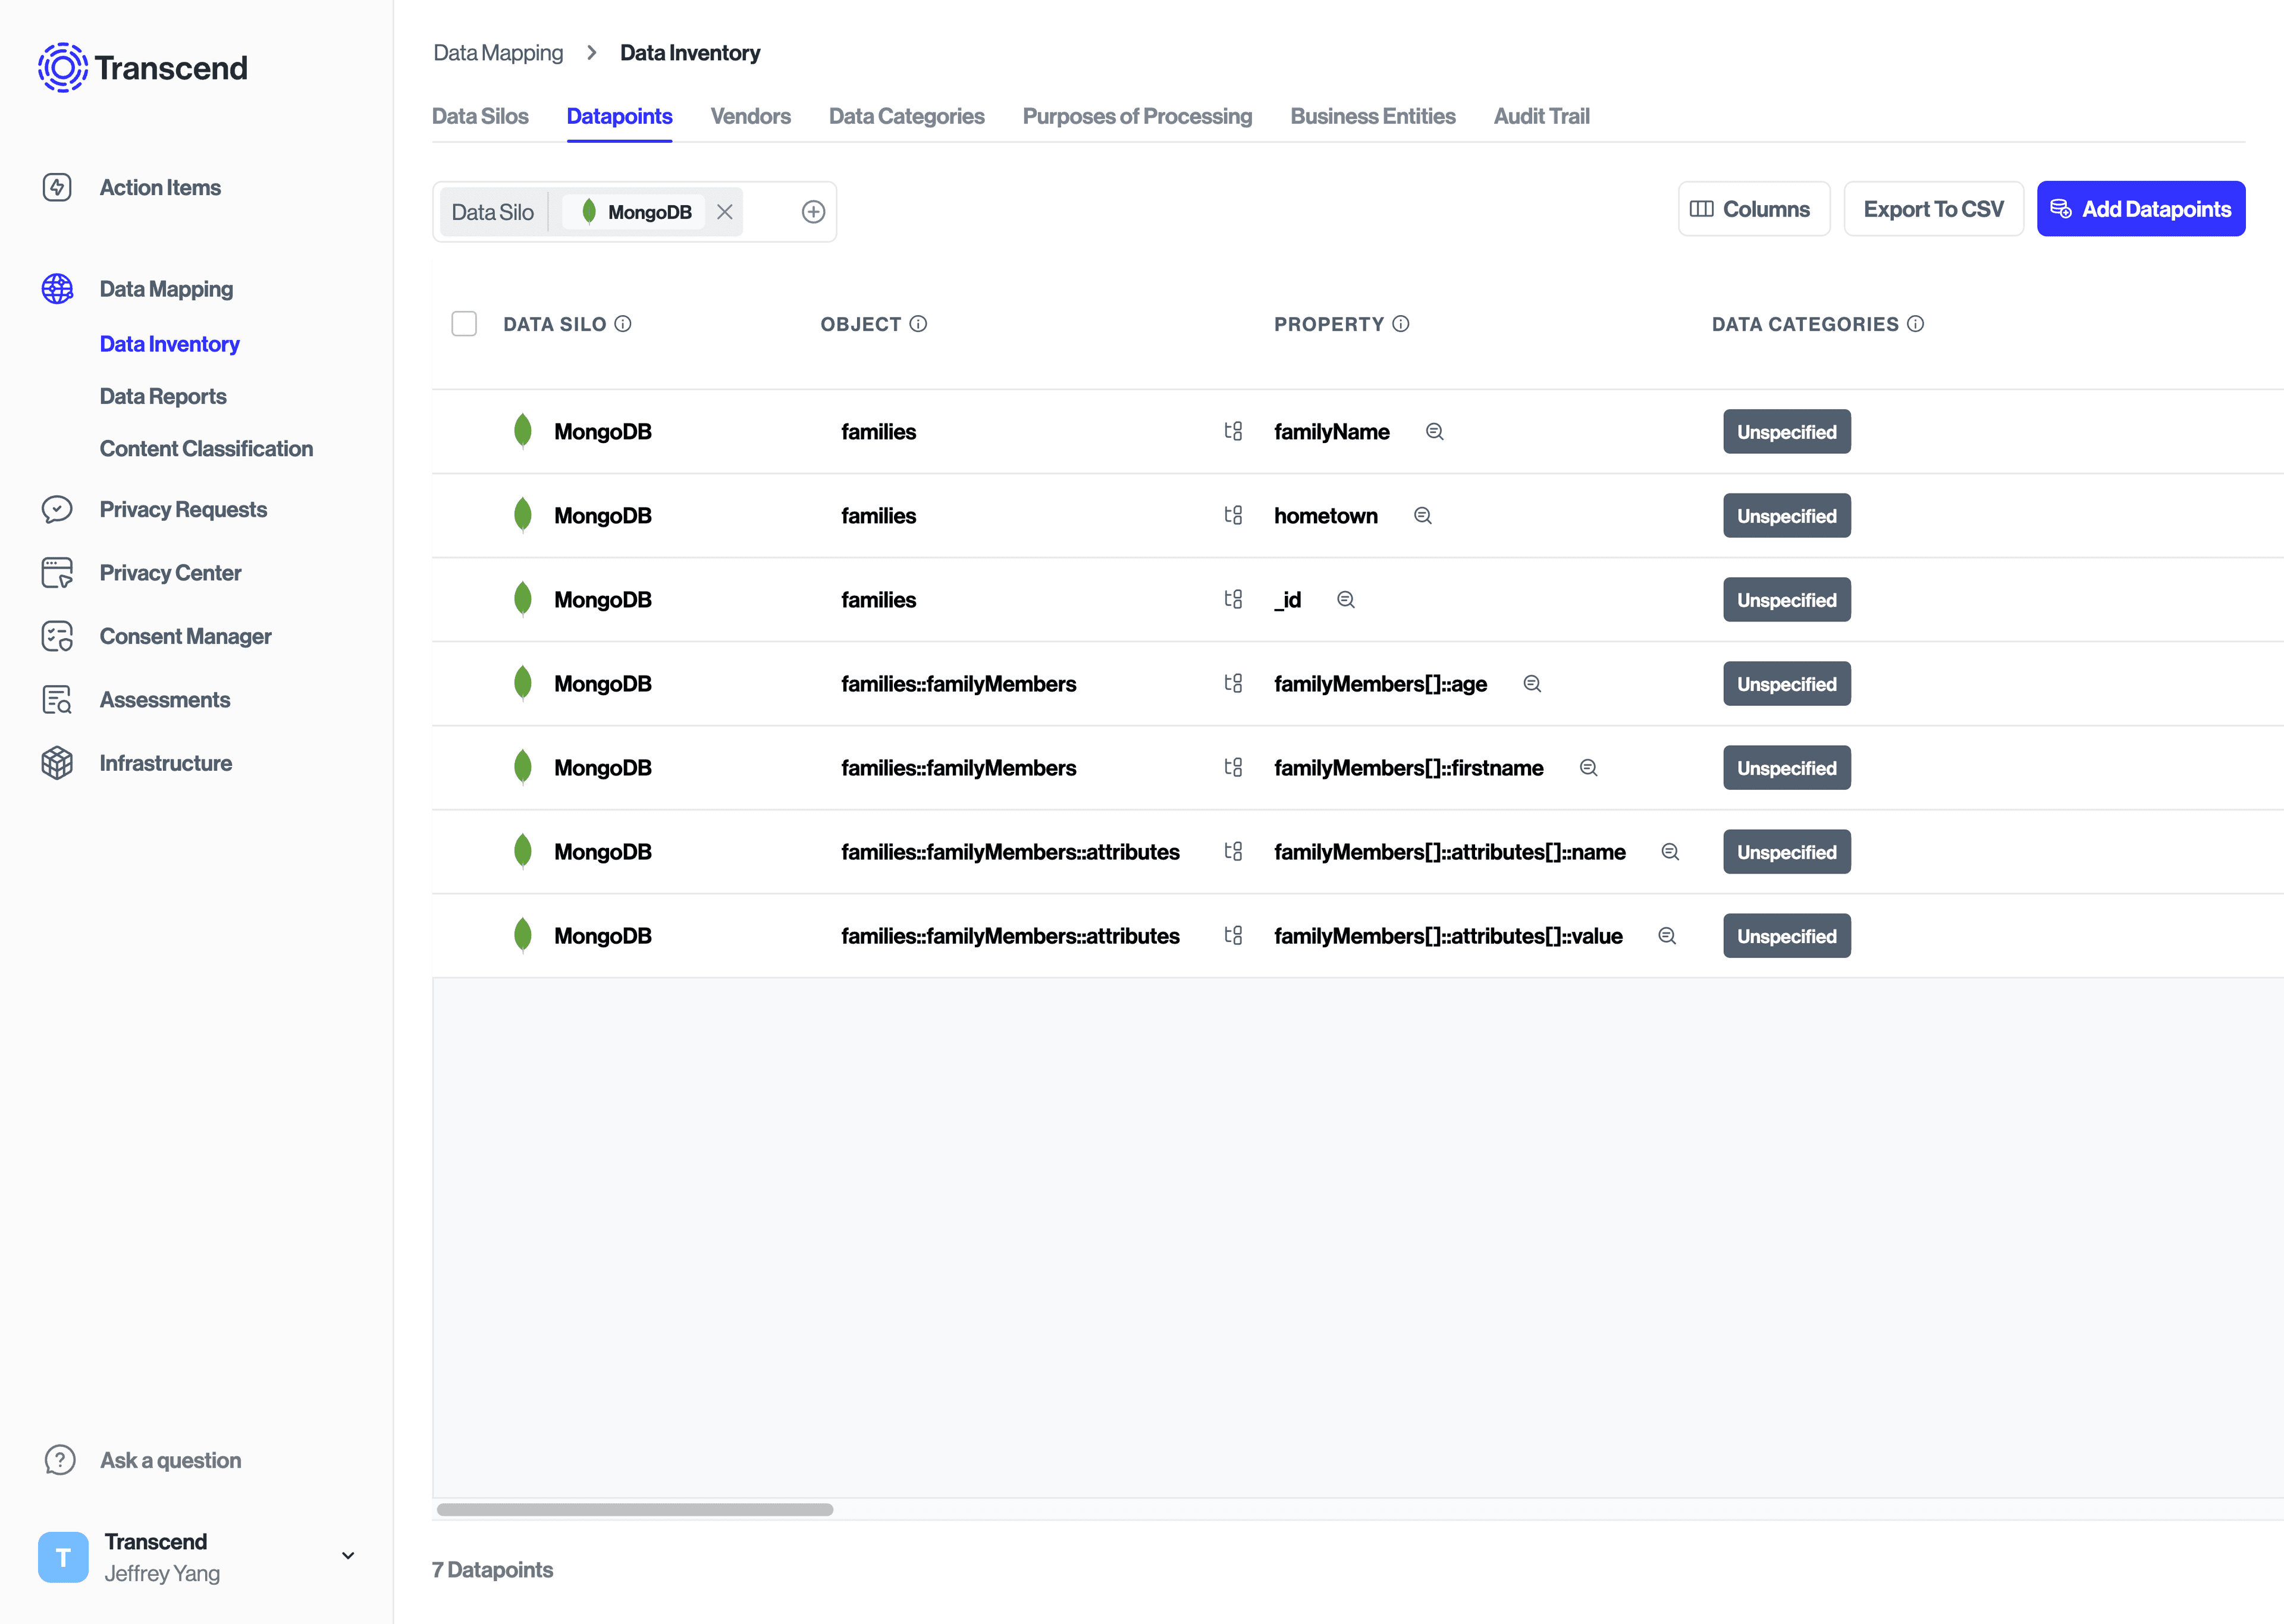Open Privacy Requests from the sidebar icon
Viewport: 2284px width, 1624px height.
coord(57,509)
